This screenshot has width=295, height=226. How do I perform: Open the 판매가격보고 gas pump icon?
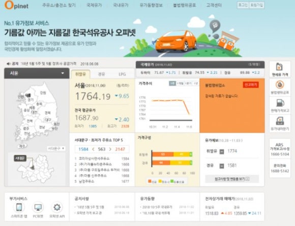pyautogui.click(x=280, y=103)
